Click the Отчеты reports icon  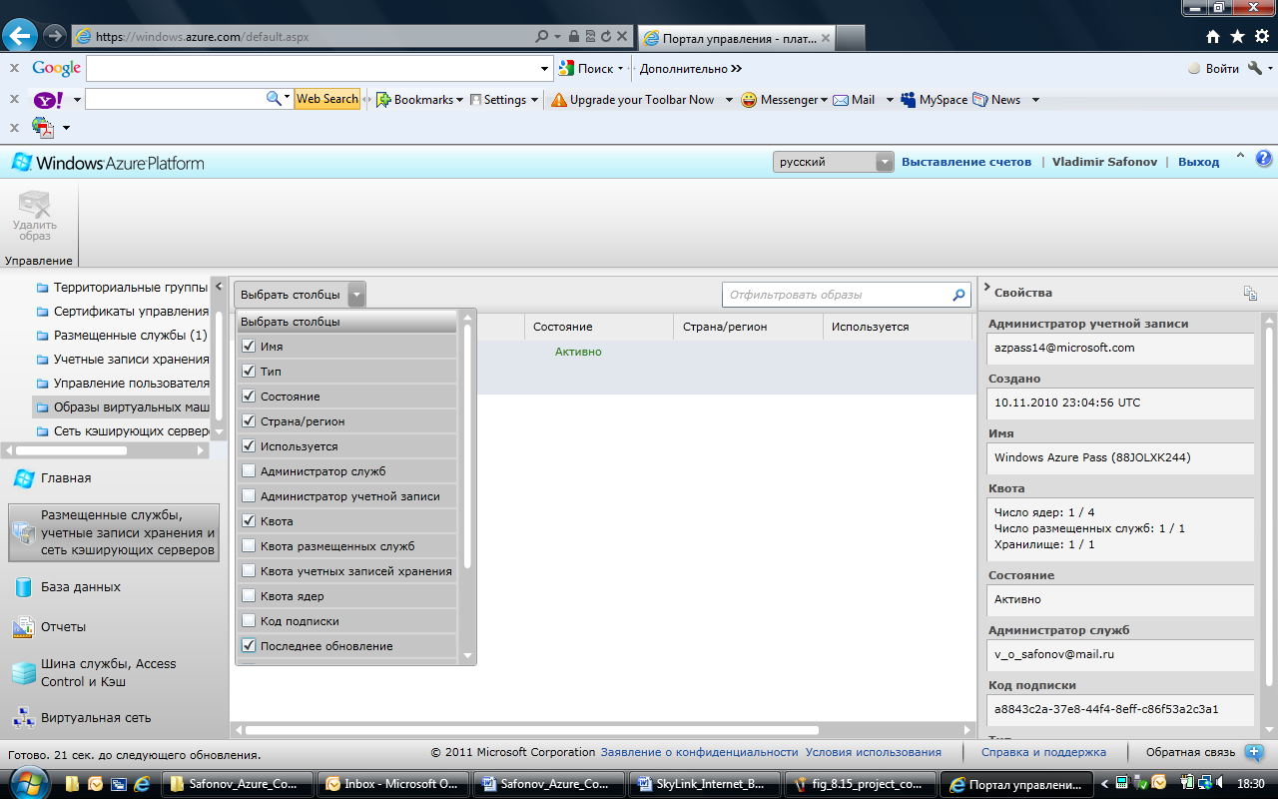click(x=24, y=627)
